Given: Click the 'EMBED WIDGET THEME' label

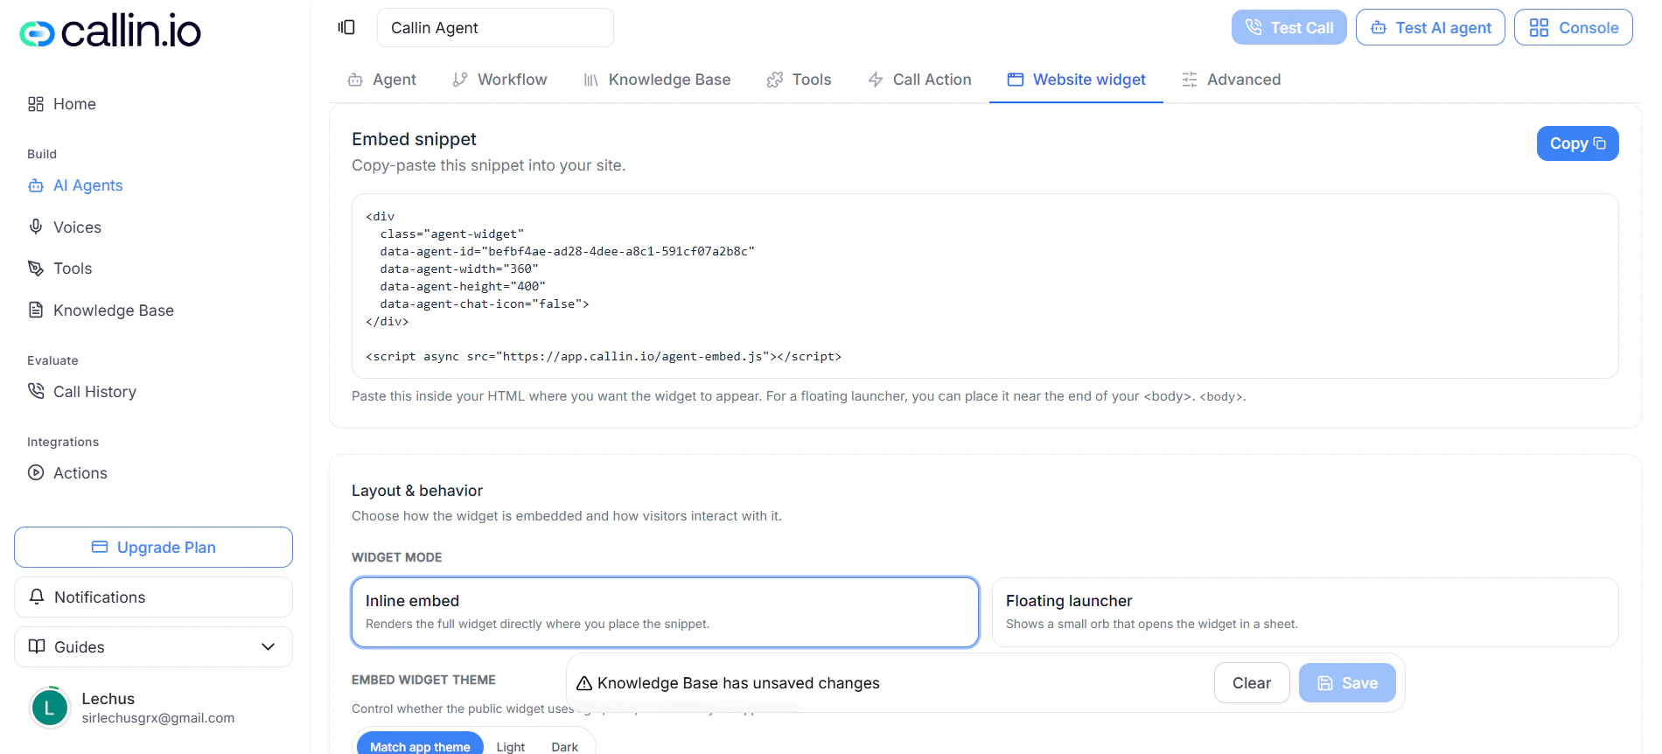Looking at the screenshot, I should click(x=423, y=680).
